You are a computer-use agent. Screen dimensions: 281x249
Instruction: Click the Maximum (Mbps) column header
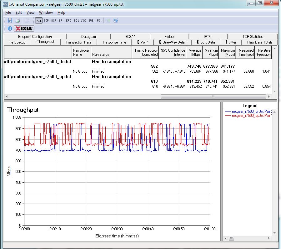click(227, 52)
